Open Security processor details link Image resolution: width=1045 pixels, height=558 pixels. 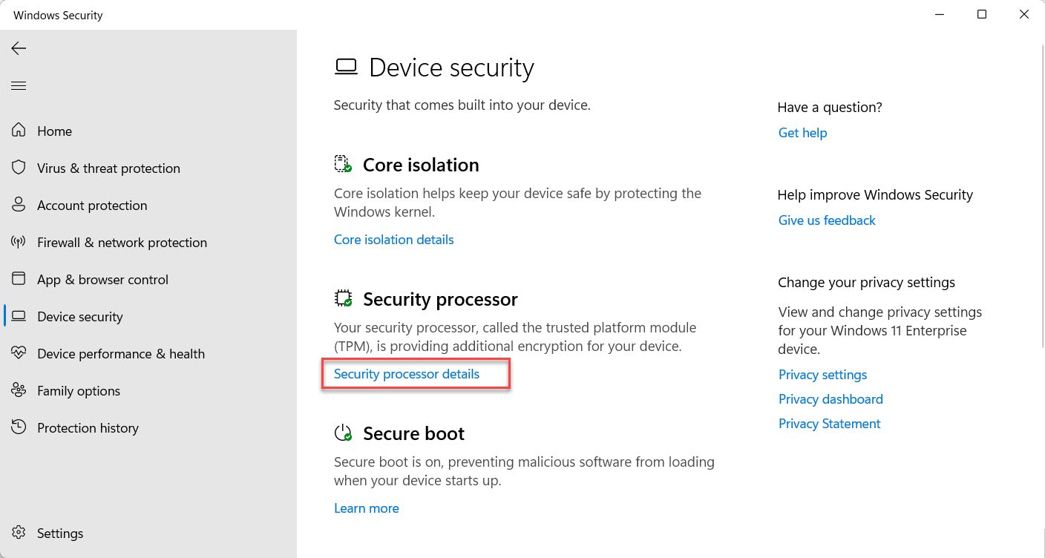[407, 374]
